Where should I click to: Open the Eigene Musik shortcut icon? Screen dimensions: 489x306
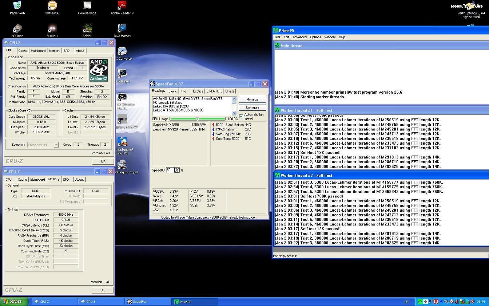(x=471, y=5)
